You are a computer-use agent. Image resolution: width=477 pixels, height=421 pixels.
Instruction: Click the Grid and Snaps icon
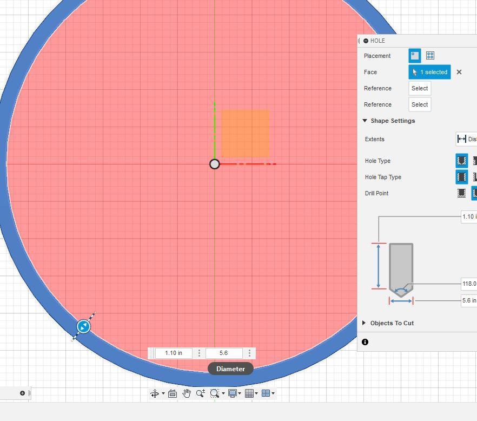click(250, 393)
